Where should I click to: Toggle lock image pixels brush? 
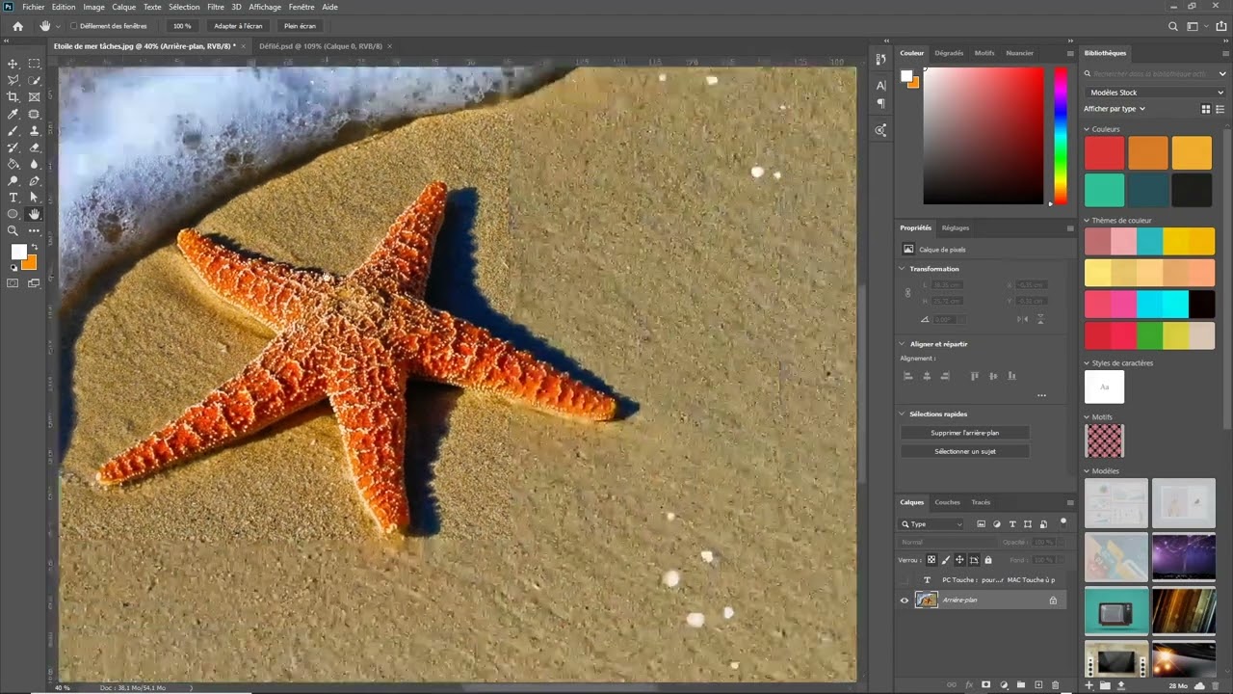click(x=946, y=560)
